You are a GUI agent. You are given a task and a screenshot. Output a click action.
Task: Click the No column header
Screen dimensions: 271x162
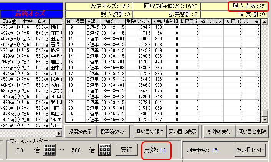coord(70,22)
